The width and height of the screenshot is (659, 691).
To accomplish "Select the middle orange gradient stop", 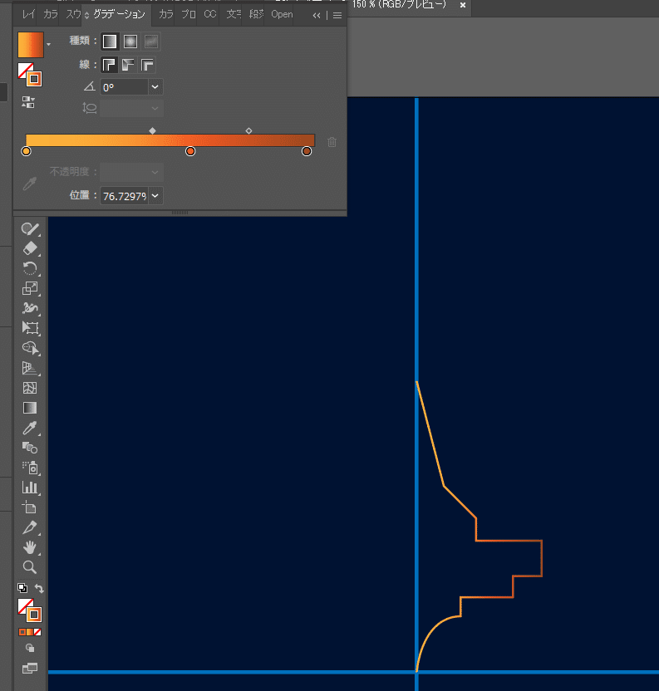I will click(190, 152).
